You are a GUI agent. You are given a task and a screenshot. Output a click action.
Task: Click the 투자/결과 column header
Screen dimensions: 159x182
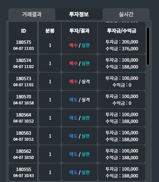pos(79,31)
